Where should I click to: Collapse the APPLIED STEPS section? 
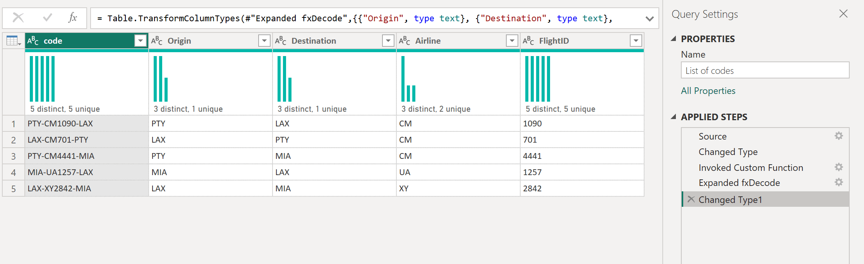[x=674, y=117]
